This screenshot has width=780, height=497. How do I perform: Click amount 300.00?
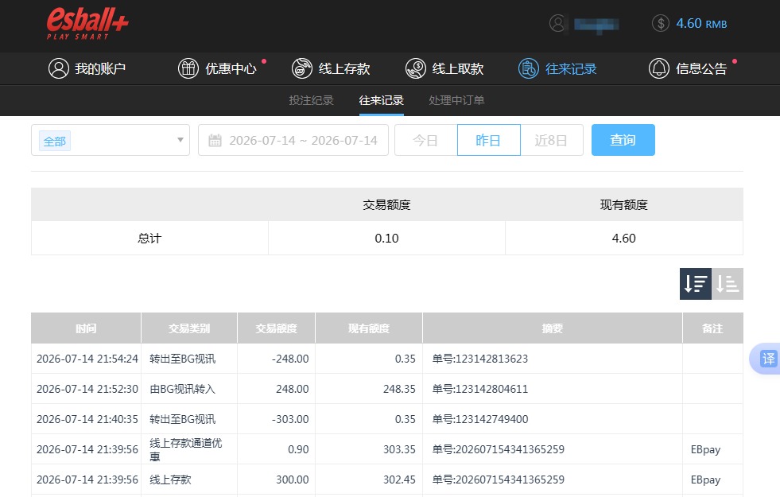pos(293,480)
